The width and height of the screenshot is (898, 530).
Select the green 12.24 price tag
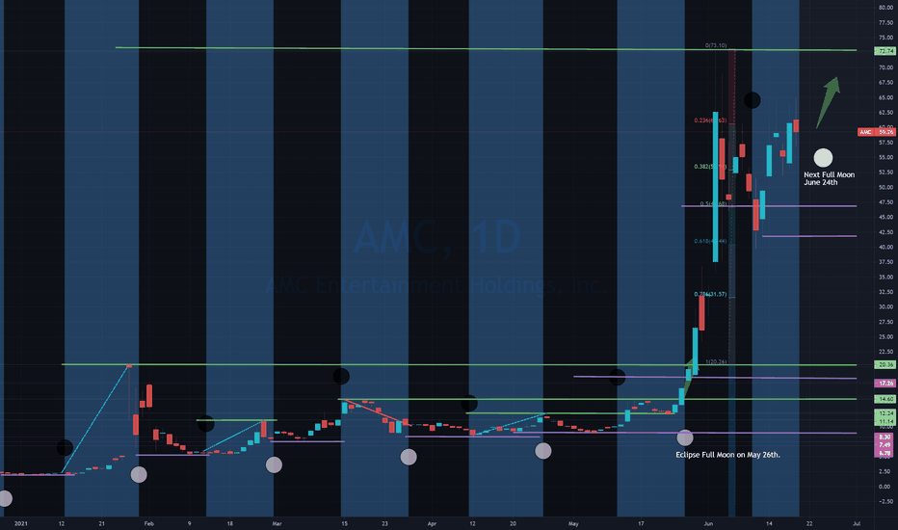coord(885,413)
